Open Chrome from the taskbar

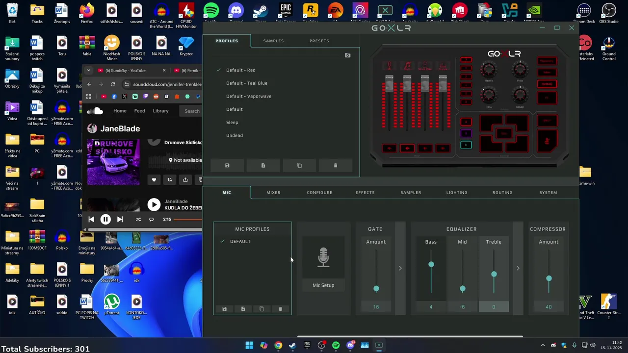click(x=278, y=345)
